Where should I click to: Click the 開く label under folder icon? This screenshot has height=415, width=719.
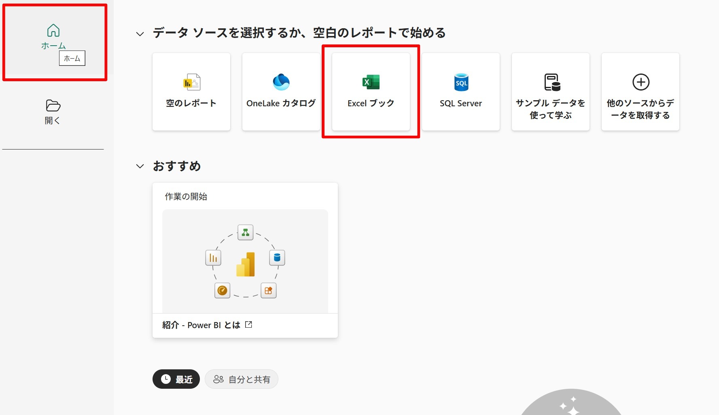(53, 120)
